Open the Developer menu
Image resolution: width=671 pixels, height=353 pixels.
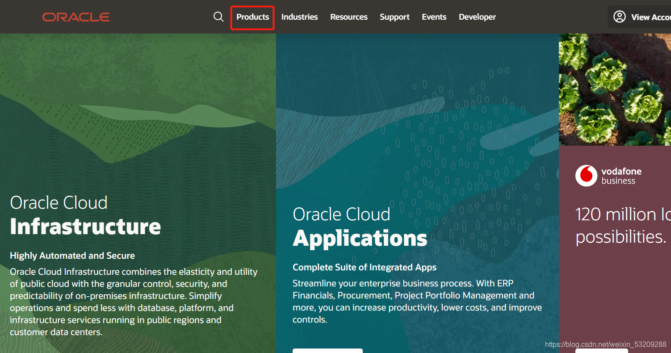pyautogui.click(x=477, y=17)
